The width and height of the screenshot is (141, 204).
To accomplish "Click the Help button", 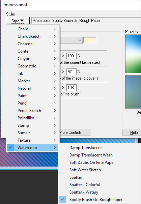I will coord(132,133).
